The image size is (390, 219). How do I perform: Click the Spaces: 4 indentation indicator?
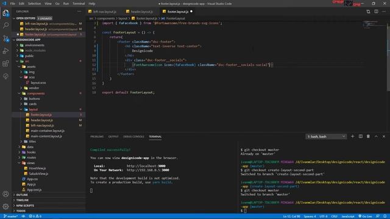(310, 217)
